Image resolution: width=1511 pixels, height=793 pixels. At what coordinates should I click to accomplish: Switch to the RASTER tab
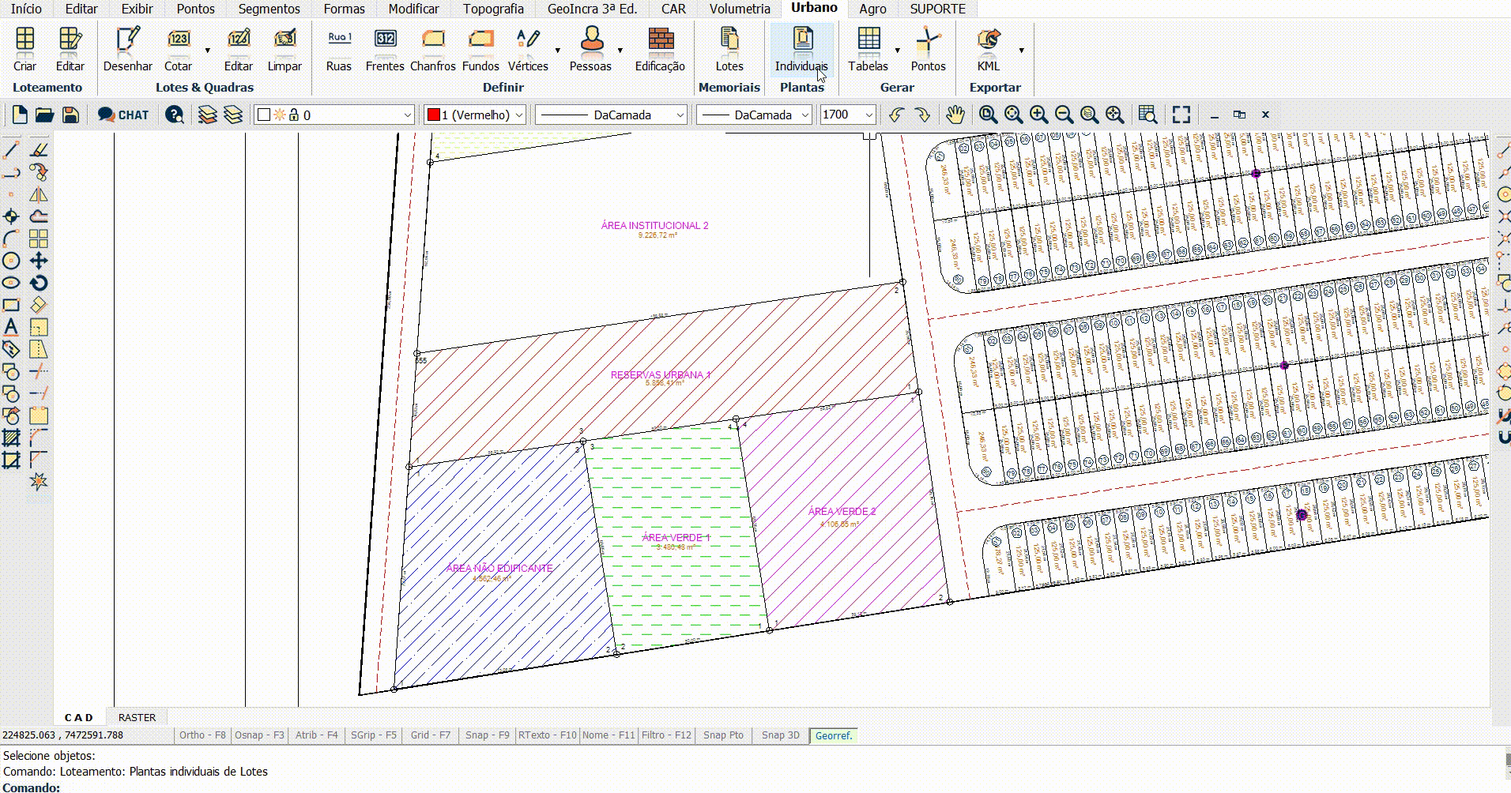coord(137,718)
